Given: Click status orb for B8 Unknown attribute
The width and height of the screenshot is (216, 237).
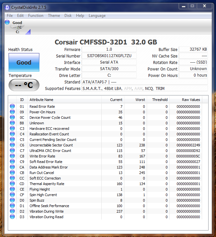Looking at the screenshot, I should click(12, 123).
